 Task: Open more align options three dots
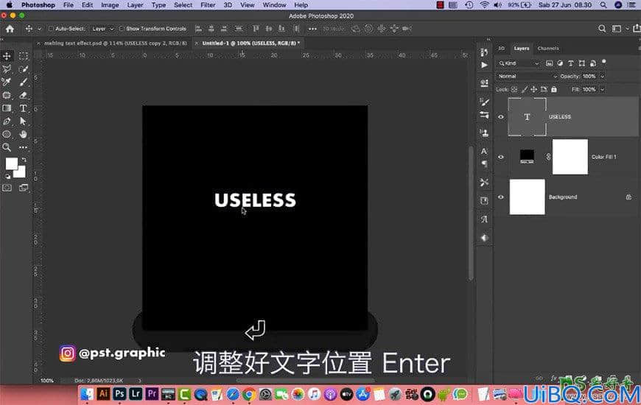tap(312, 29)
